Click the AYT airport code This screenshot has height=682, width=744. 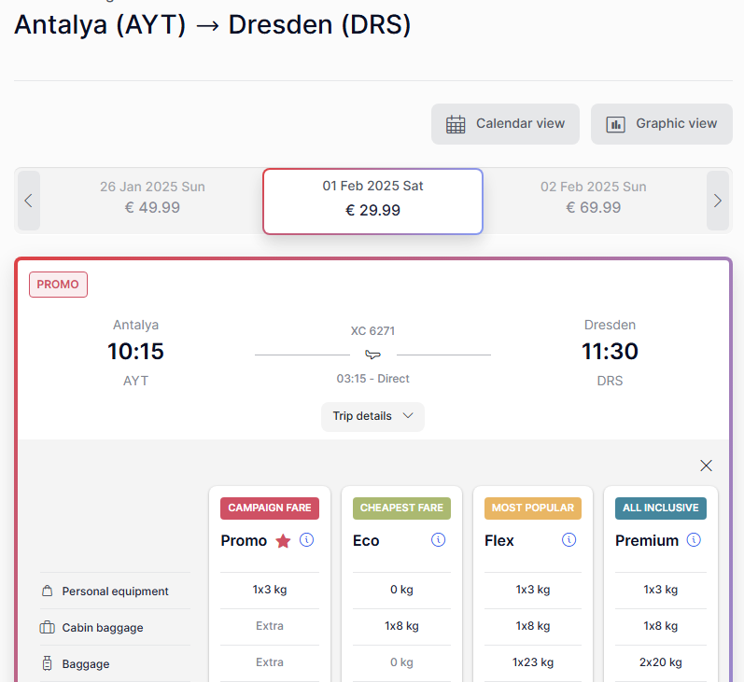(x=135, y=381)
